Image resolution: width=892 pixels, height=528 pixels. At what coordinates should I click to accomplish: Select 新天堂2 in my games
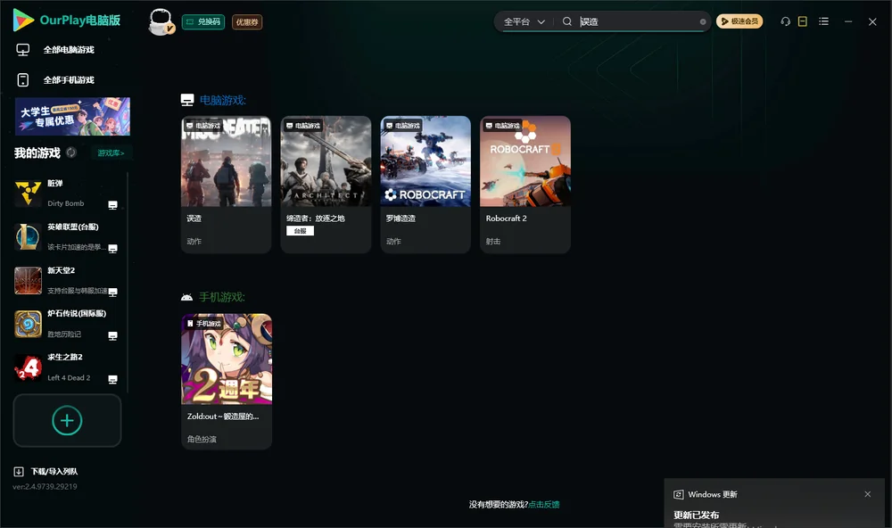coord(67,280)
